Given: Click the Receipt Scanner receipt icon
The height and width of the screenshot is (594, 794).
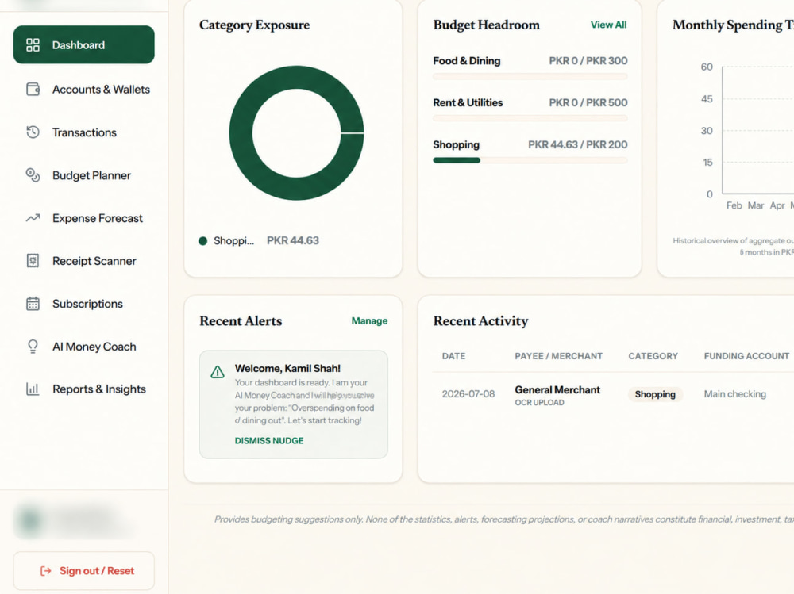Looking at the screenshot, I should [x=33, y=261].
